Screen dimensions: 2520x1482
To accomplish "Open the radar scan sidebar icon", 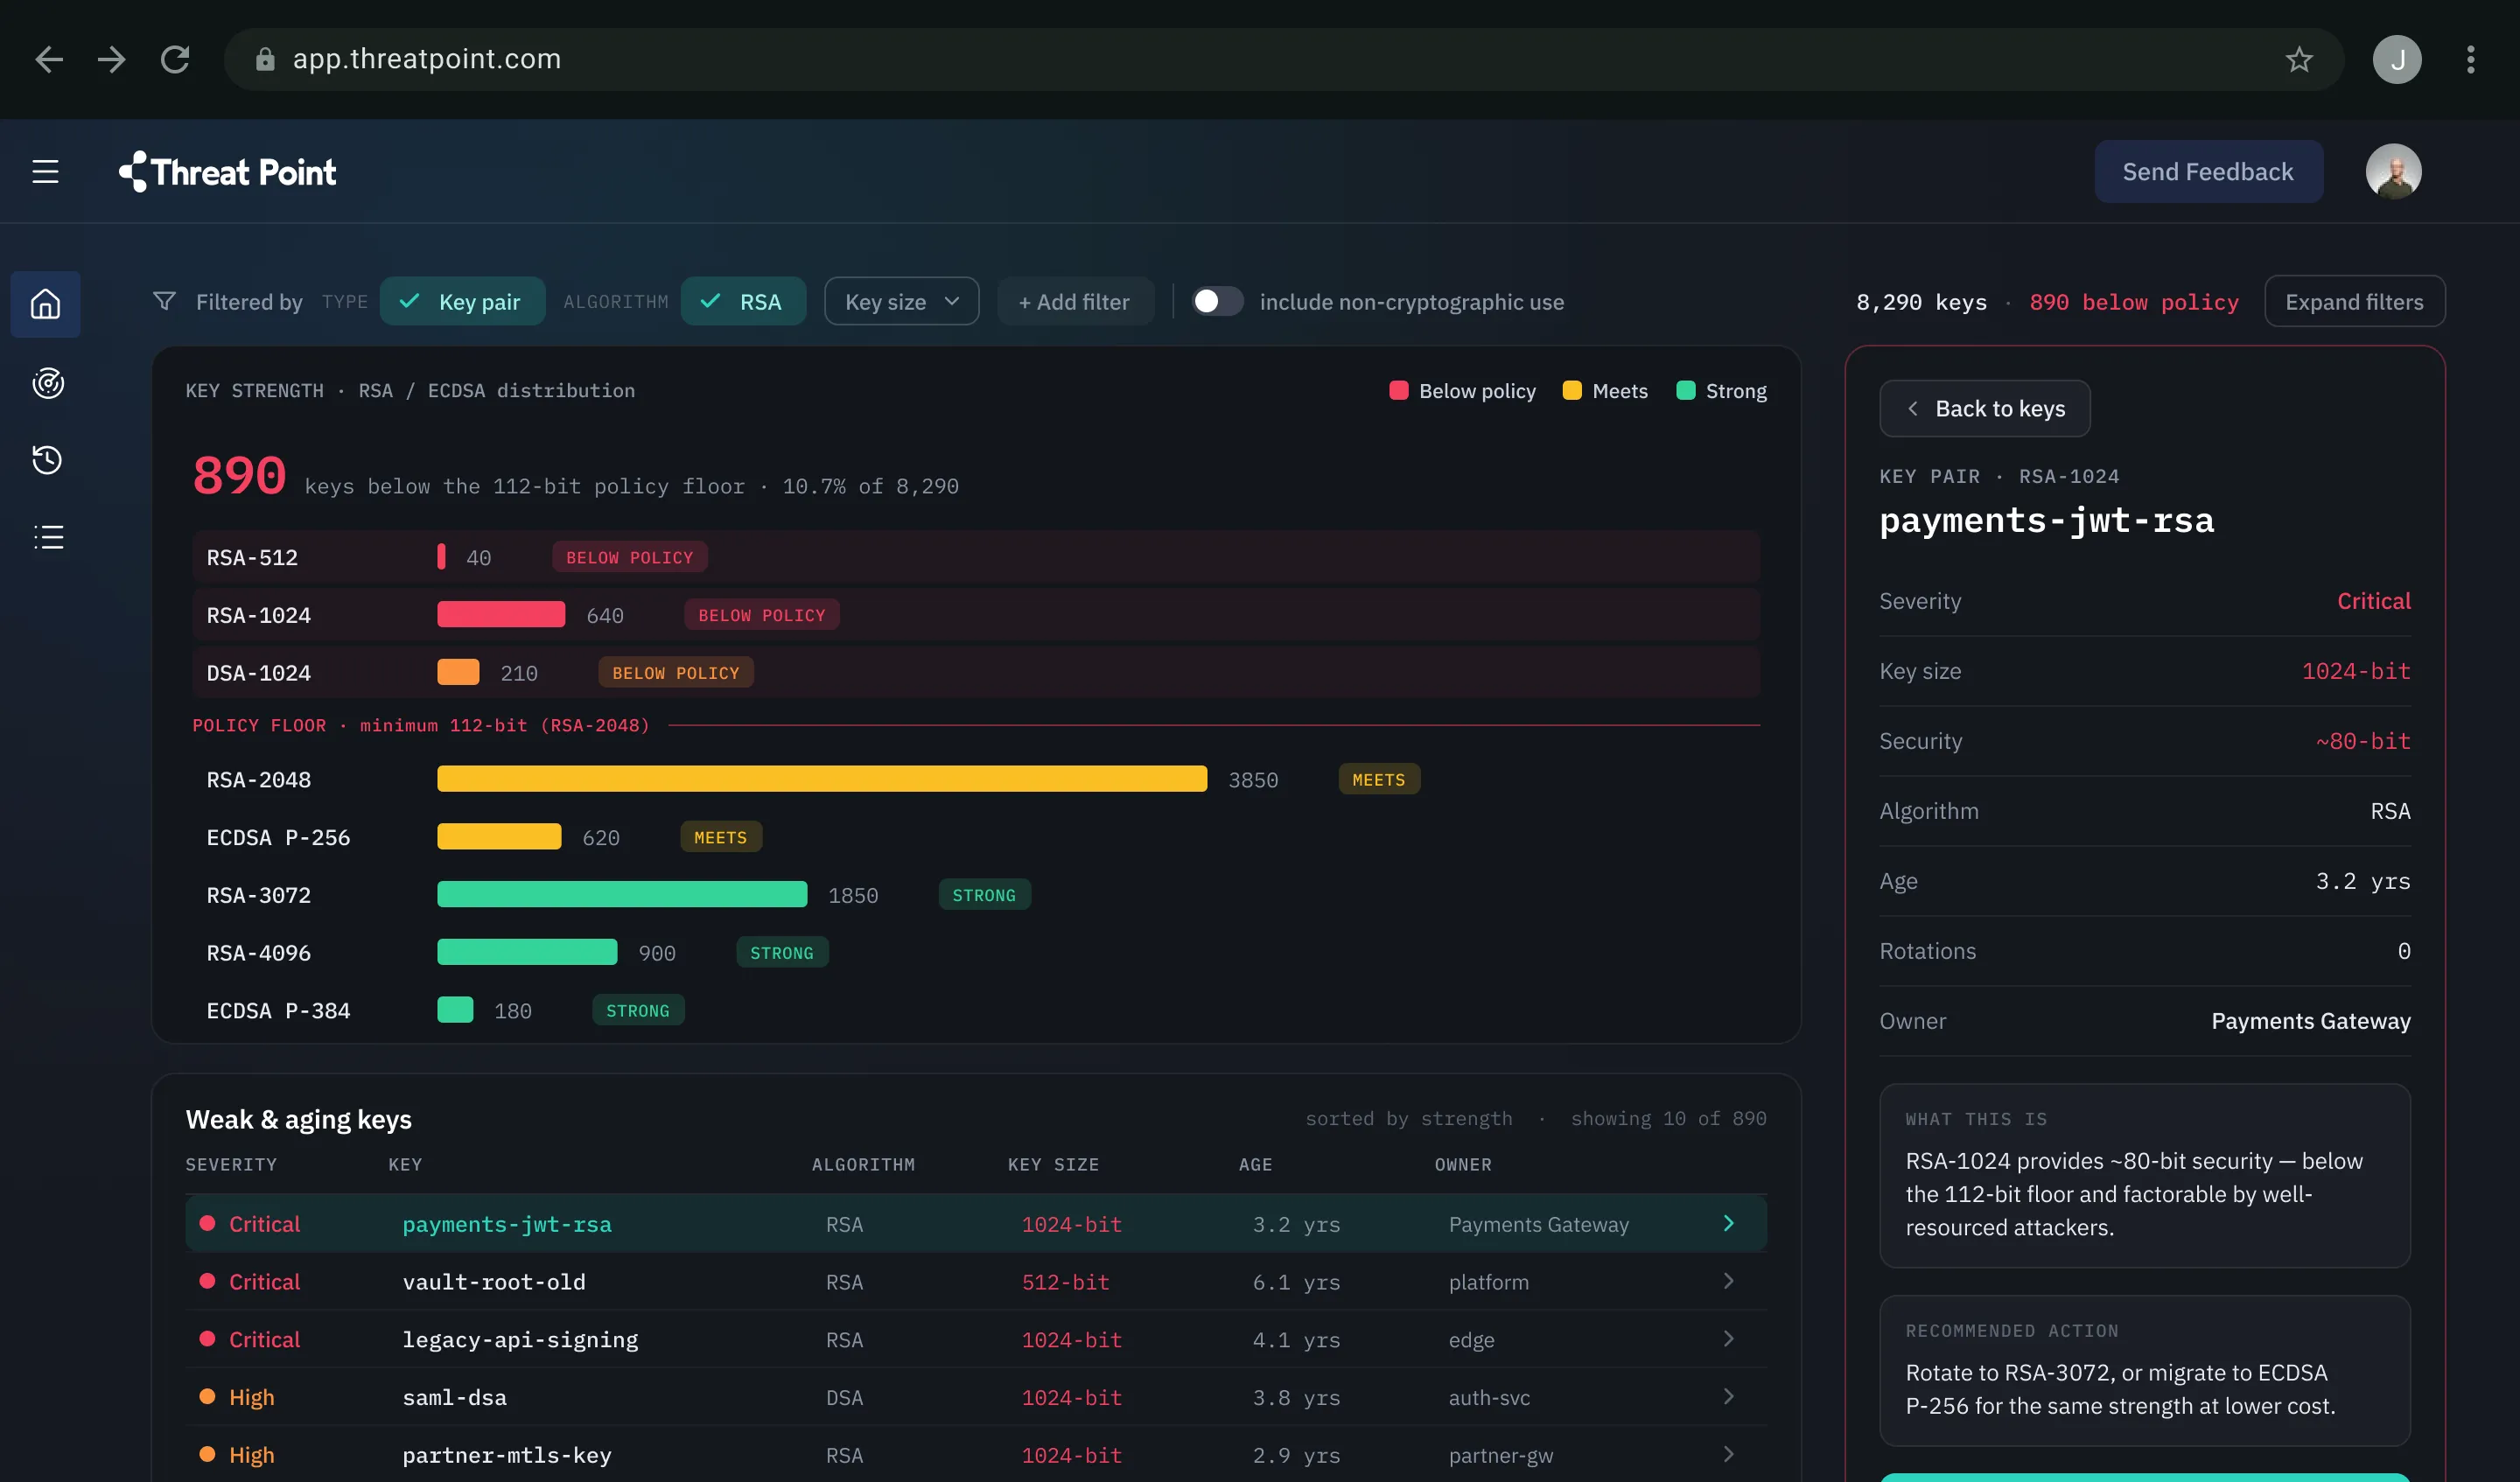I will coord(47,382).
